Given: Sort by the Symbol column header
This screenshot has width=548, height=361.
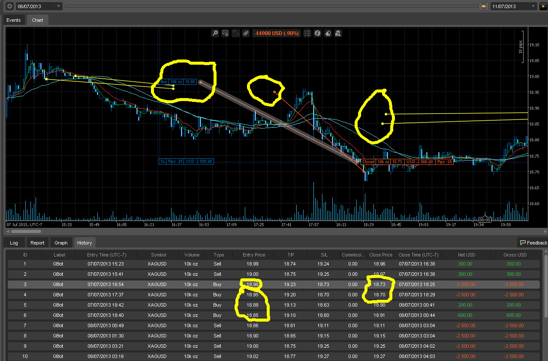Looking at the screenshot, I should 159,255.
